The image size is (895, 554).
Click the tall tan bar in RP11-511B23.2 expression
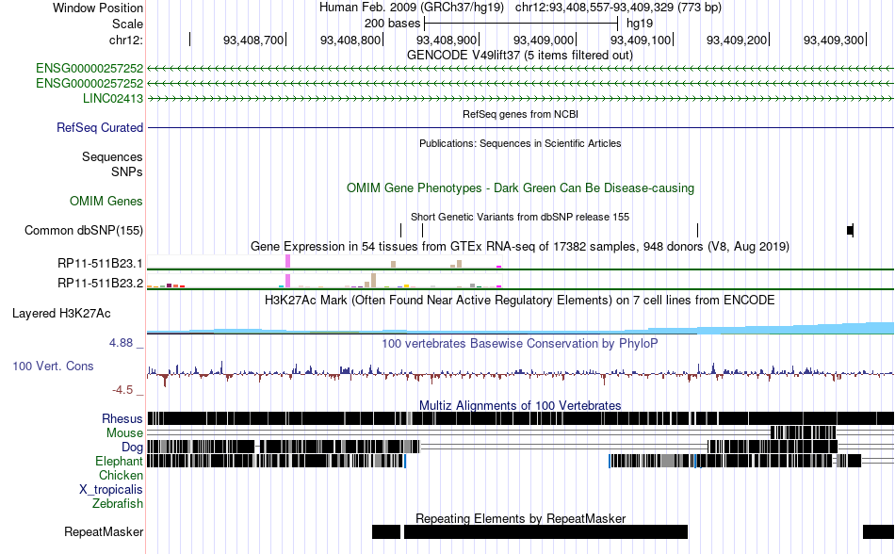(373, 280)
